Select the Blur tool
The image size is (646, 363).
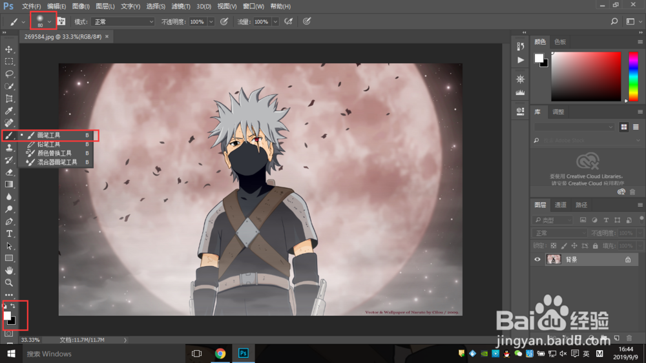pyautogui.click(x=8, y=197)
